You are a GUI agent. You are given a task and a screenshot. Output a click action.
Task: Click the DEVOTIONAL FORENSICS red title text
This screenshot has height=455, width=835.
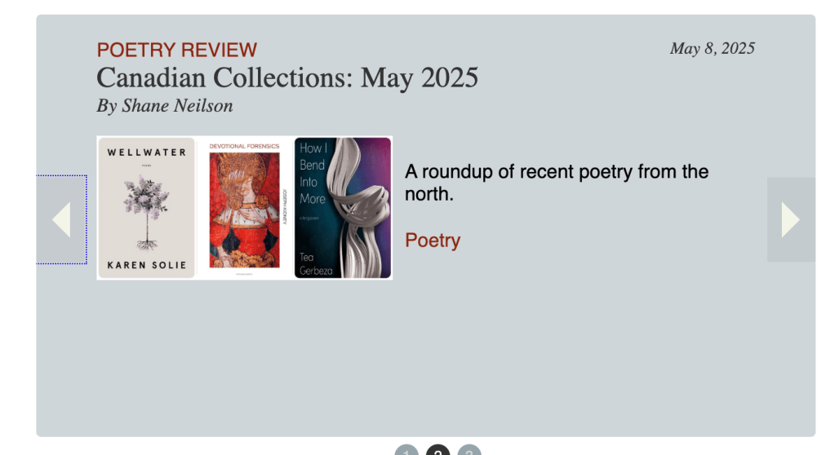tap(244, 147)
